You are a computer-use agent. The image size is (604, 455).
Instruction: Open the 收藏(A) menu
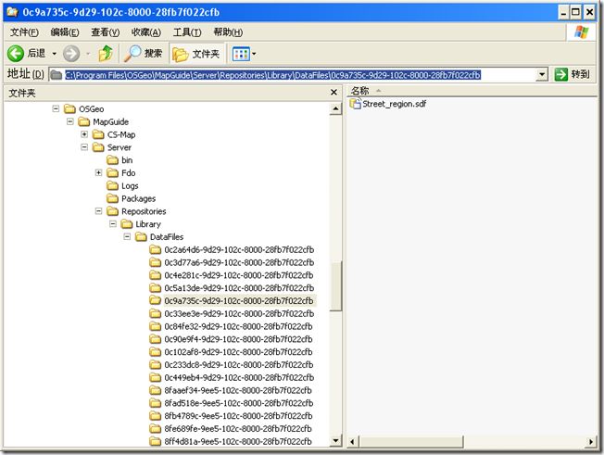(x=146, y=32)
